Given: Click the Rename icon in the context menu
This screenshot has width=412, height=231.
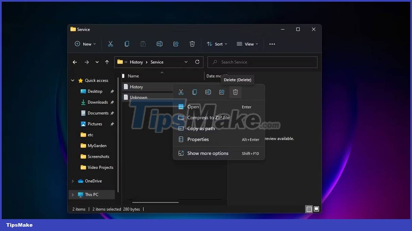Looking at the screenshot, I should [208, 92].
